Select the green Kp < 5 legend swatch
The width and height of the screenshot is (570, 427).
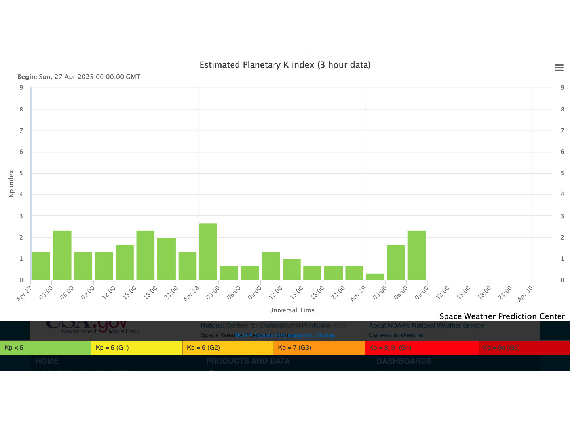click(x=46, y=348)
